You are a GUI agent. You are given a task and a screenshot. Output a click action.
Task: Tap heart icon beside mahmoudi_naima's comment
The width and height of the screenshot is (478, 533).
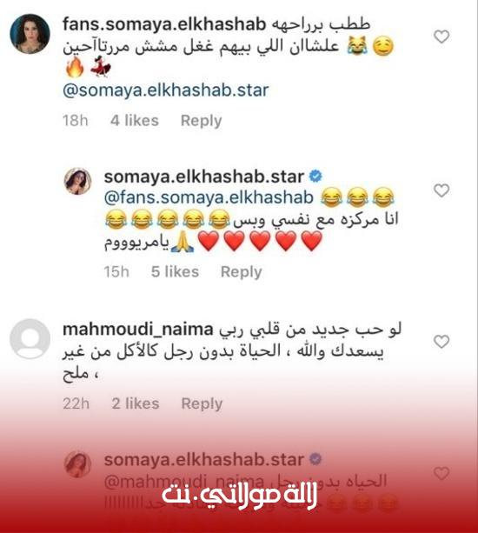[441, 342]
